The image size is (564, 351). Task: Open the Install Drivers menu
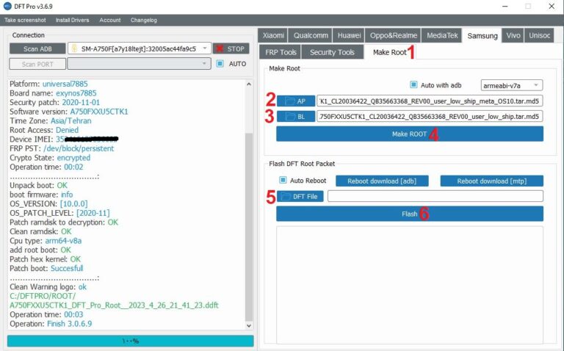click(x=73, y=20)
